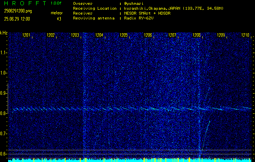This screenshot has width=255, height=162.
Task: Click the 1.1 kHz axis label
Action: point(4,53)
